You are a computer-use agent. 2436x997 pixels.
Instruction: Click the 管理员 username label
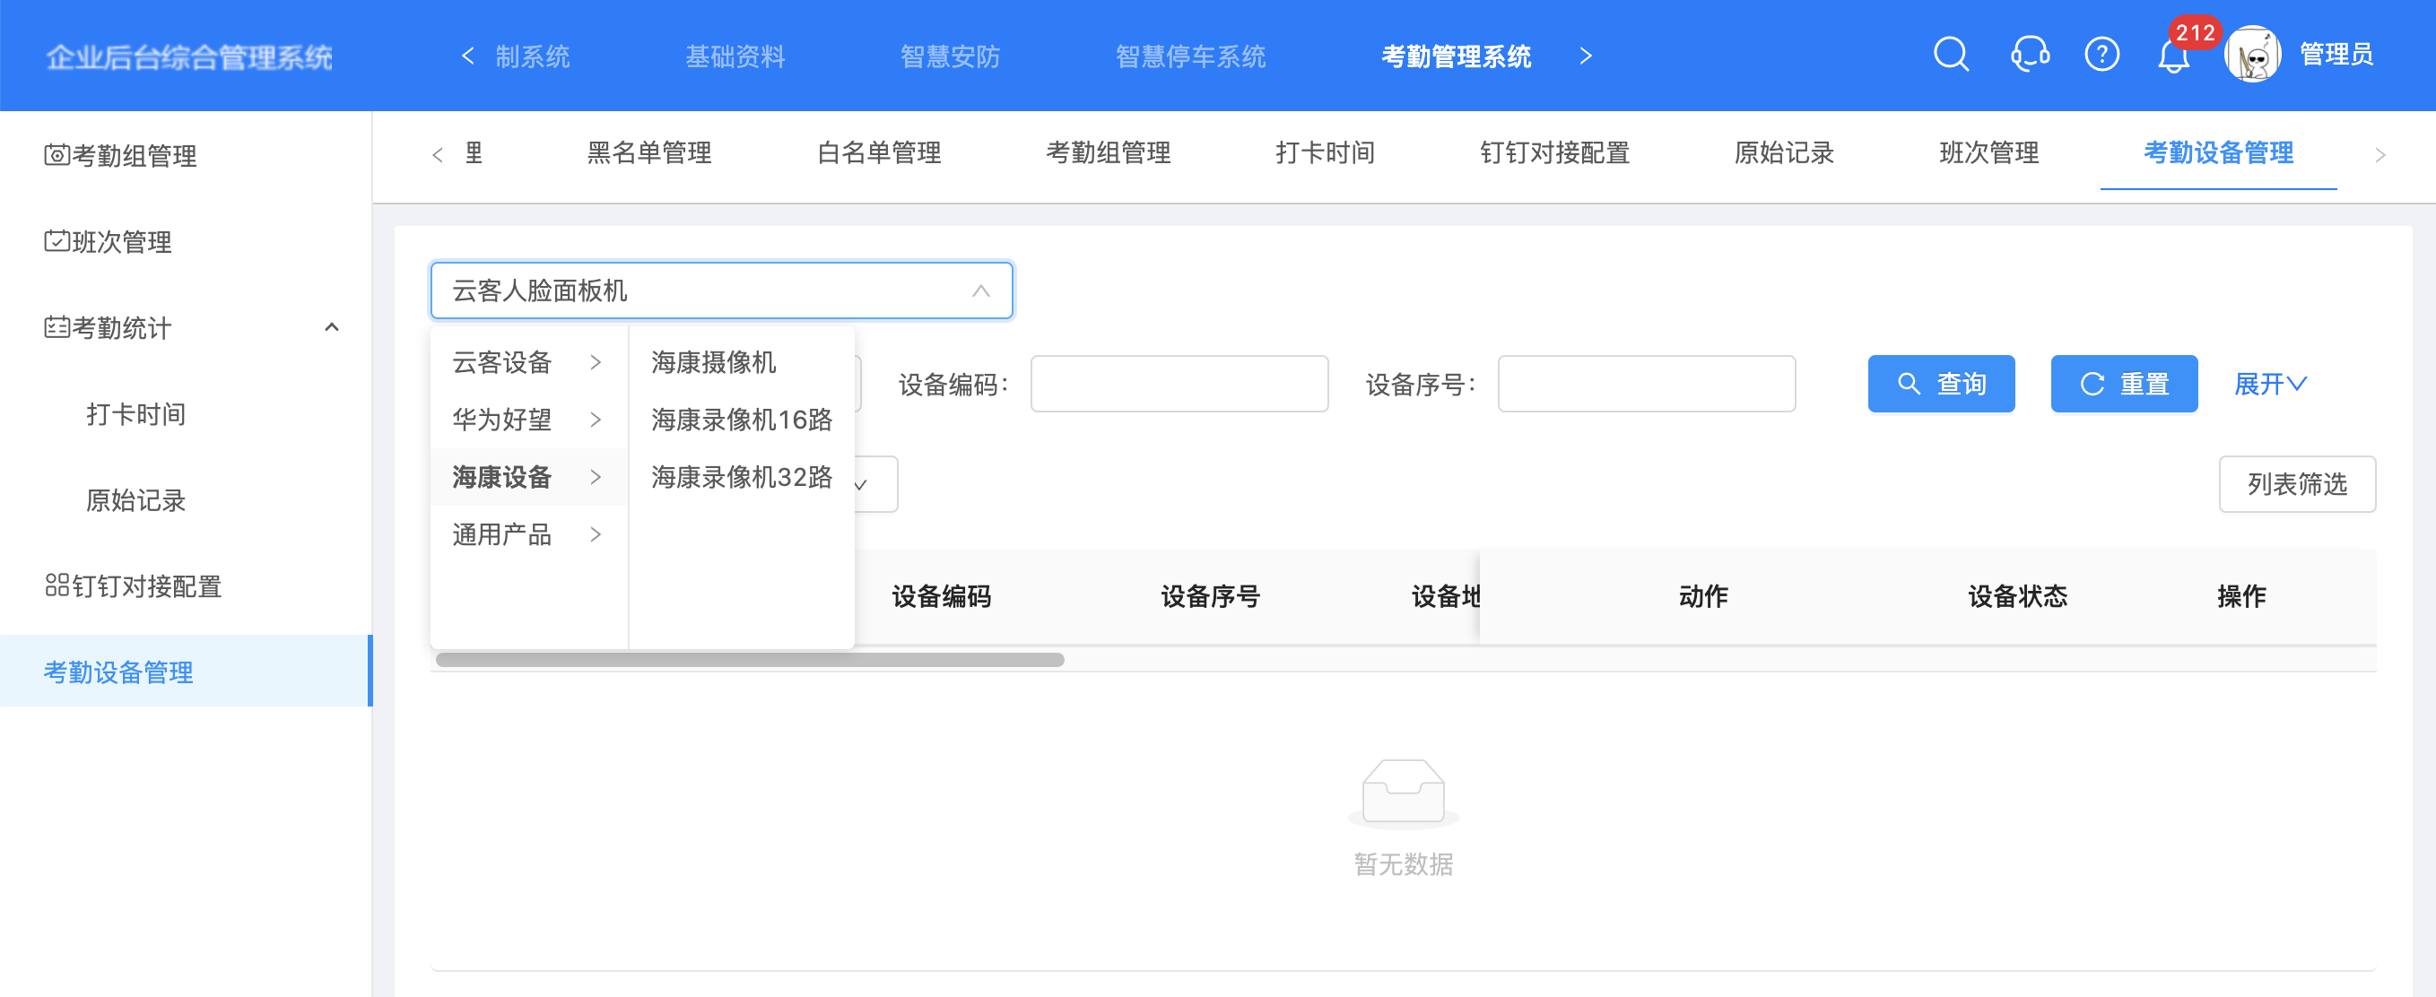coord(2336,55)
